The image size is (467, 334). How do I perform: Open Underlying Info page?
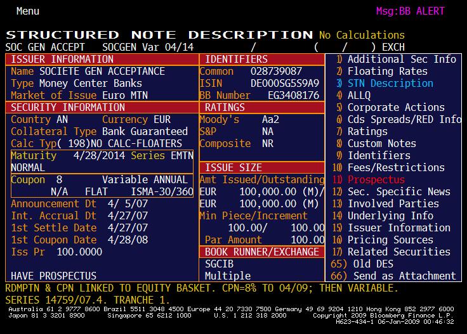383,215
